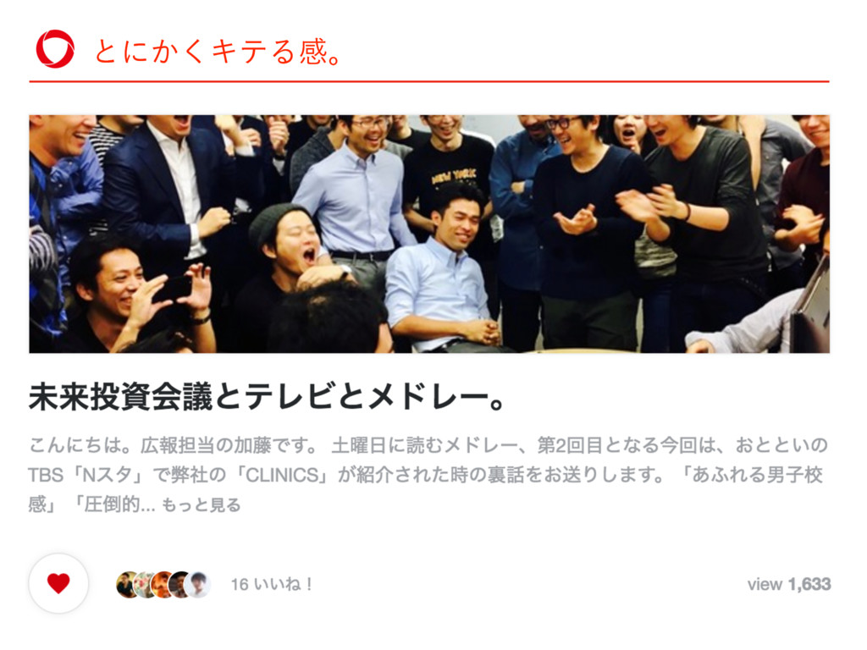Open the fourth dark-toned liker avatar
This screenshot has width=867, height=650.
coord(179,584)
